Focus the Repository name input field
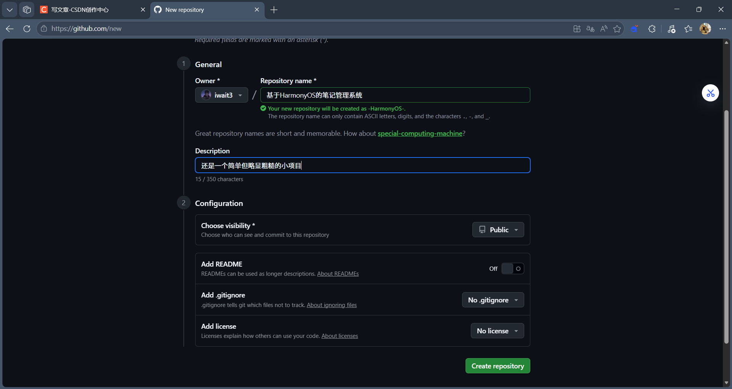Screen dimensions: 732x389 (x=395, y=95)
